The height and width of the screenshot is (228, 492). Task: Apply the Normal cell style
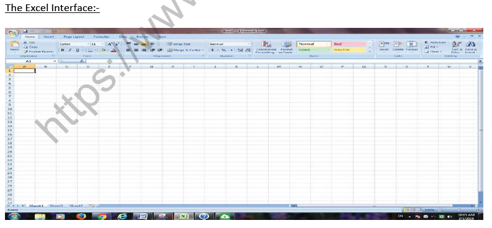click(x=313, y=44)
